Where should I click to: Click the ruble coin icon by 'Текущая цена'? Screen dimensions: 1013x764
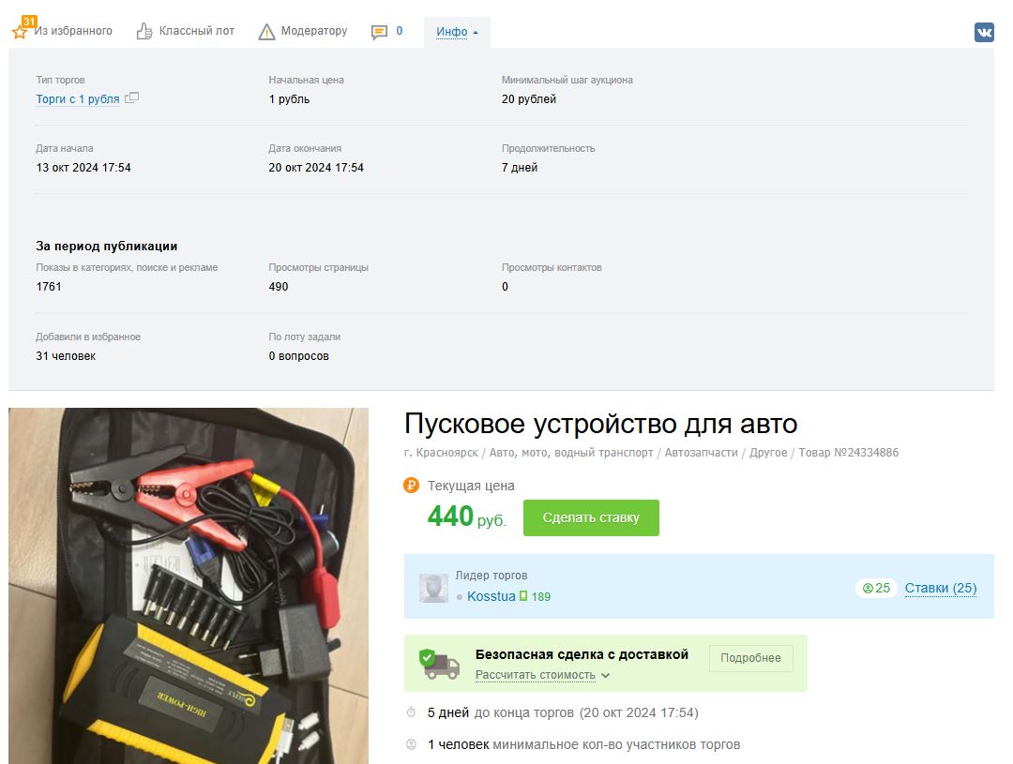pos(412,485)
